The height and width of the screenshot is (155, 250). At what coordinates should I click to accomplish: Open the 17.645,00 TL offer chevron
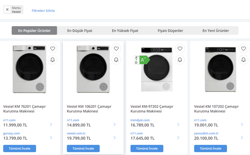pos(178,138)
